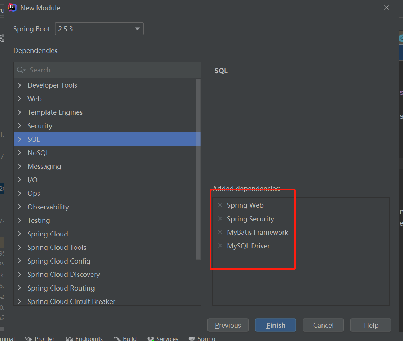Open the Endpoints tool window tab
Image resolution: width=403 pixels, height=341 pixels.
[x=84, y=339]
